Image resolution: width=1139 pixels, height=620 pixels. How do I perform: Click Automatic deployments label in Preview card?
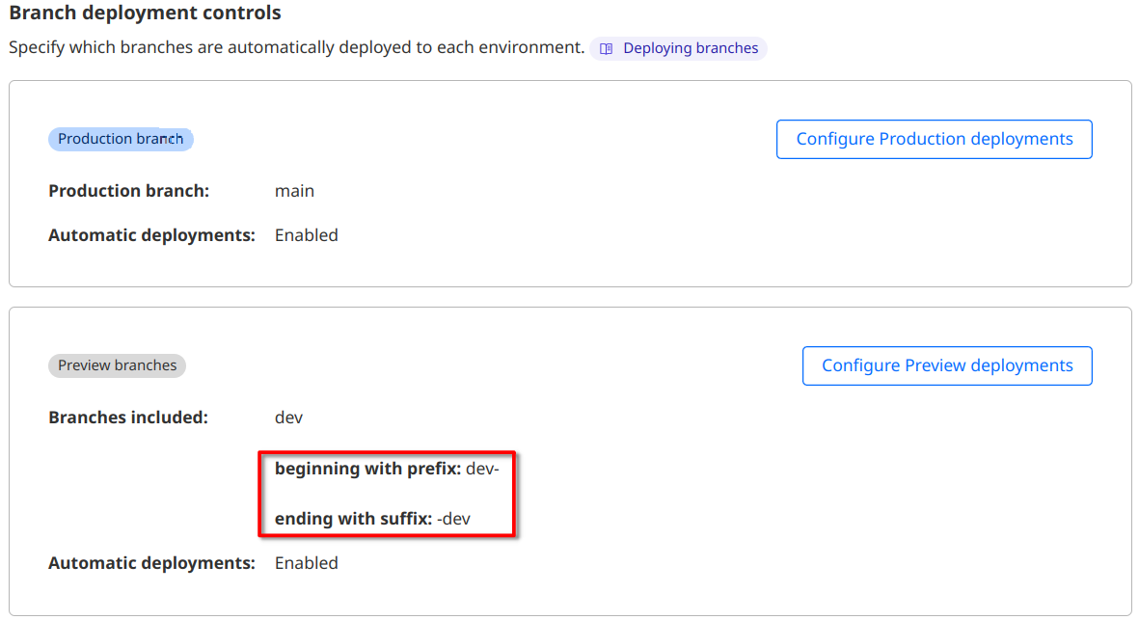tap(151, 563)
